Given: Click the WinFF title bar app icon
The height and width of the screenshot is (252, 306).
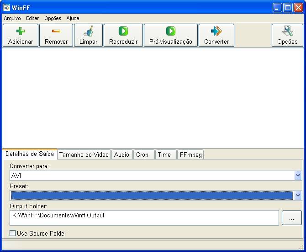Looking at the screenshot, I should 6,8.
